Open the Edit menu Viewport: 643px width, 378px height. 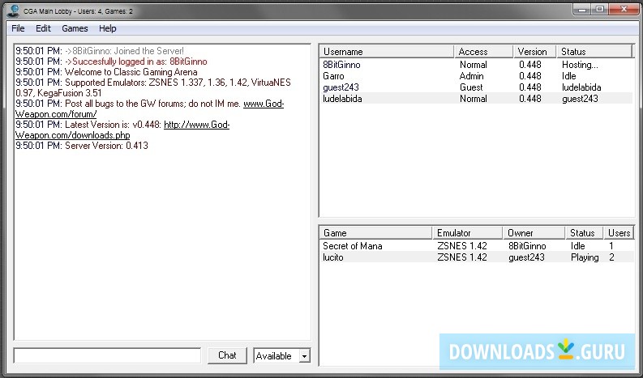[43, 28]
